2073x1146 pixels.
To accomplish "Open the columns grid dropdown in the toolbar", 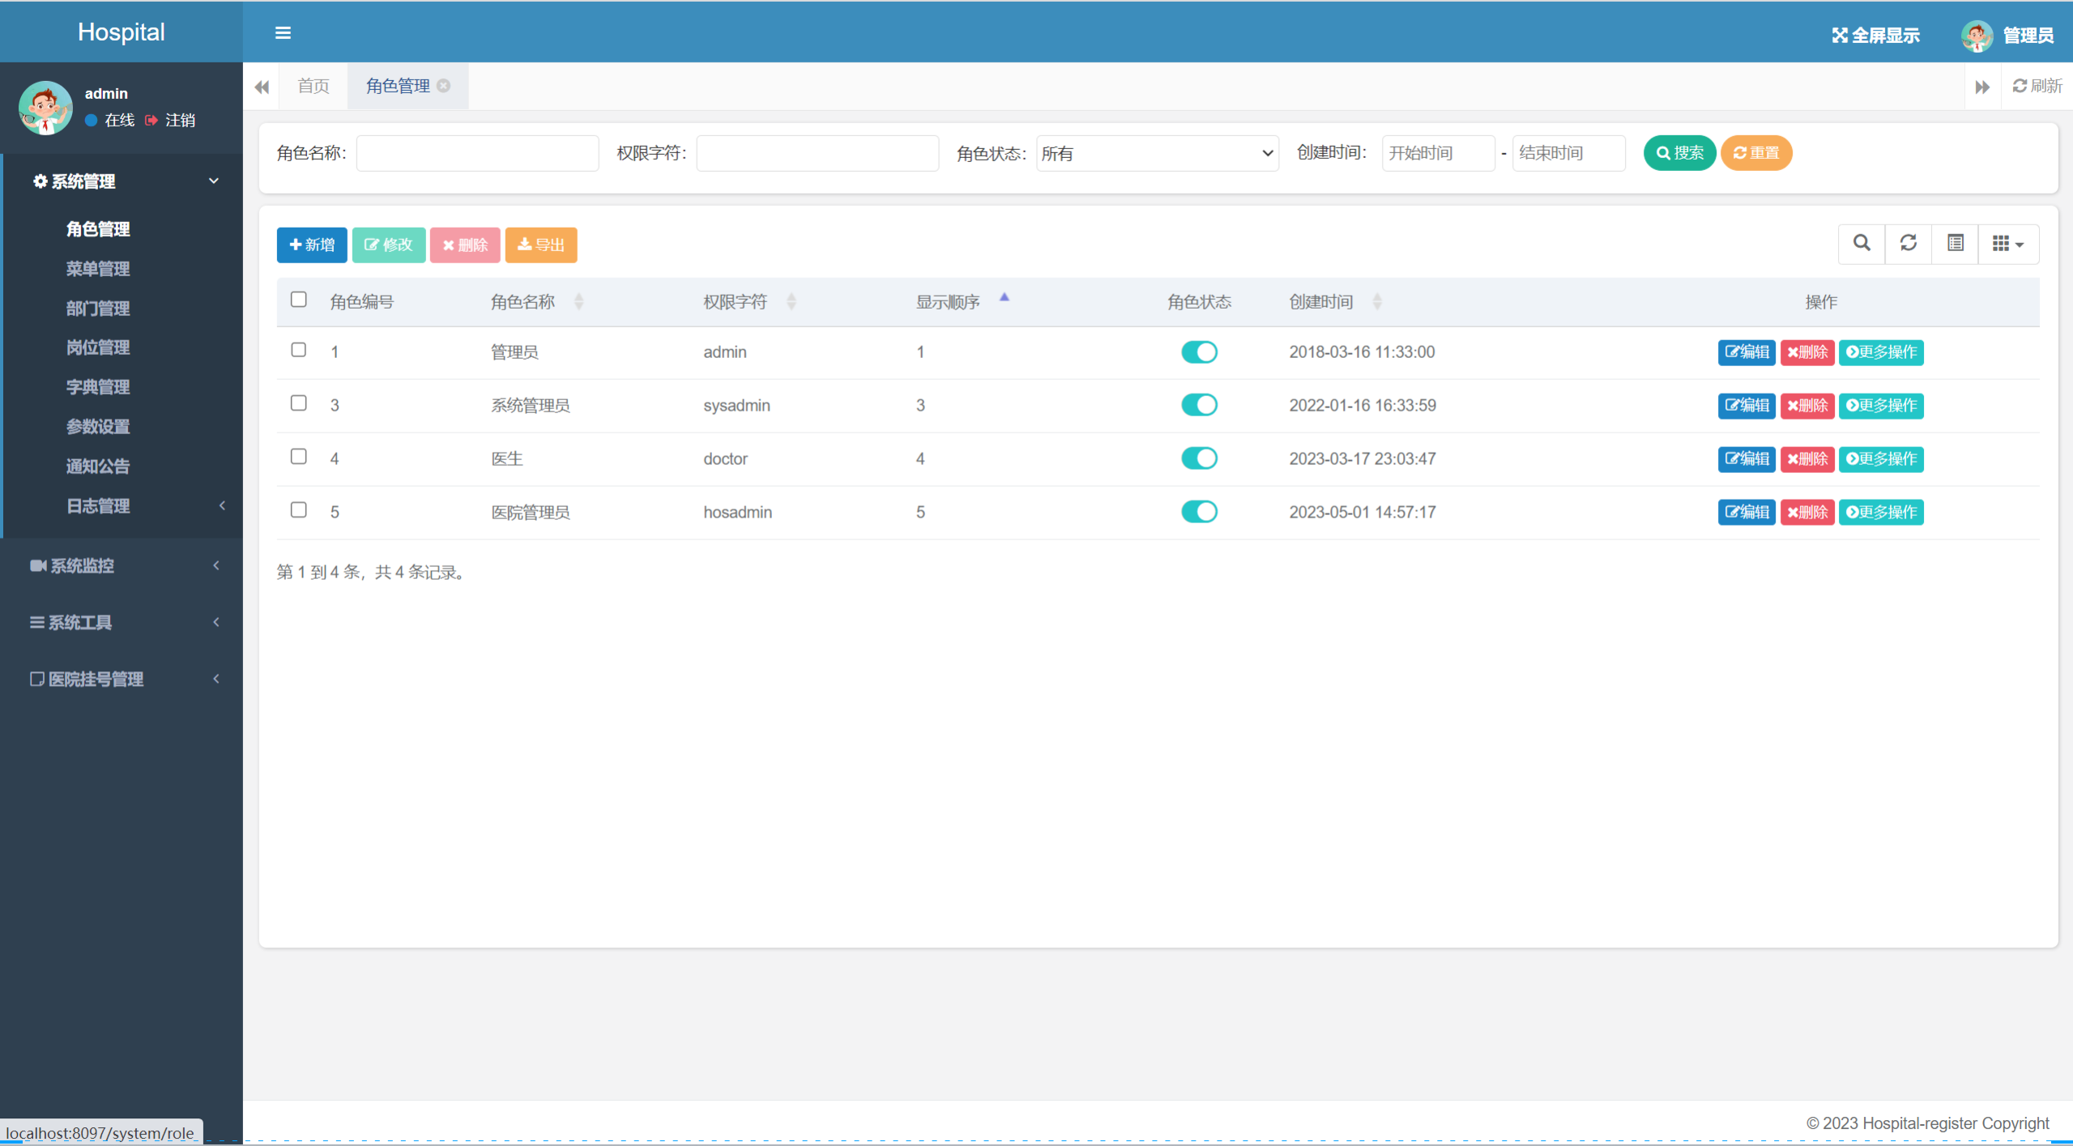I will 2007,243.
